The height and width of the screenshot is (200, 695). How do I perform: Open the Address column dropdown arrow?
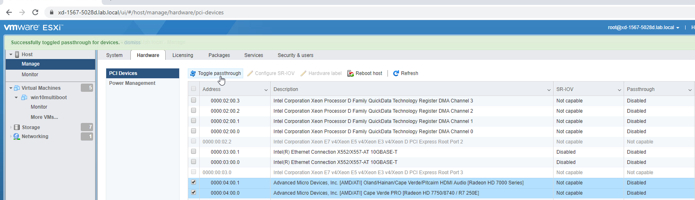tap(266, 90)
